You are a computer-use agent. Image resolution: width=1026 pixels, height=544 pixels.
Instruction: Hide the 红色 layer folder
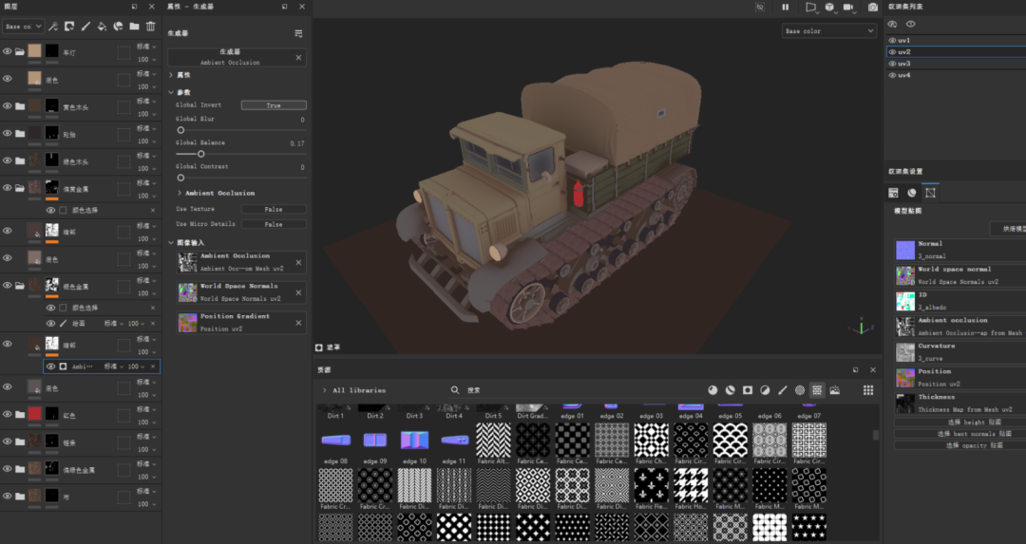click(8, 414)
